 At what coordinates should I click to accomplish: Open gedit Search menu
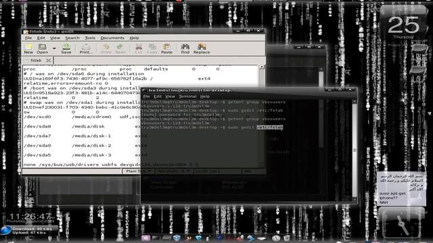pos(72,38)
